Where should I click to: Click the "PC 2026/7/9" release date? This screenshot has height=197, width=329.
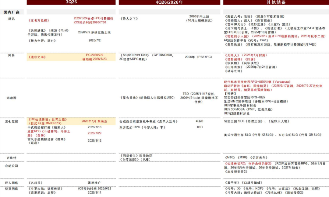[x=94, y=55]
